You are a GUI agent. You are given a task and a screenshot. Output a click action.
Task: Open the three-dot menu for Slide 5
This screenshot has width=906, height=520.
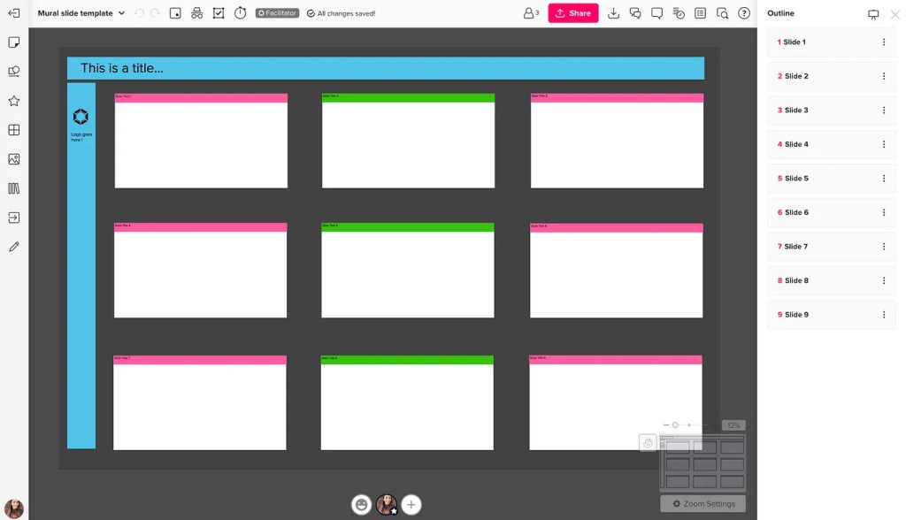click(883, 179)
